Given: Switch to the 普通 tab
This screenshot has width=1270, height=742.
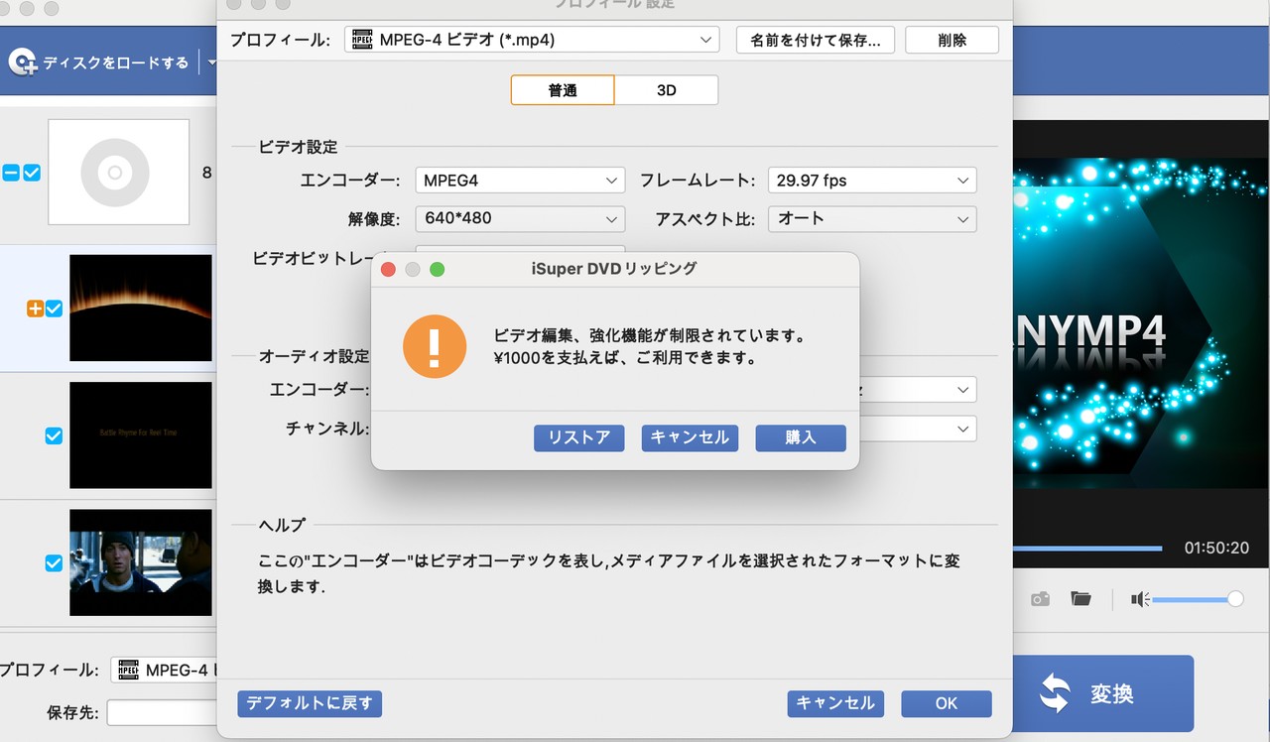Looking at the screenshot, I should (563, 90).
